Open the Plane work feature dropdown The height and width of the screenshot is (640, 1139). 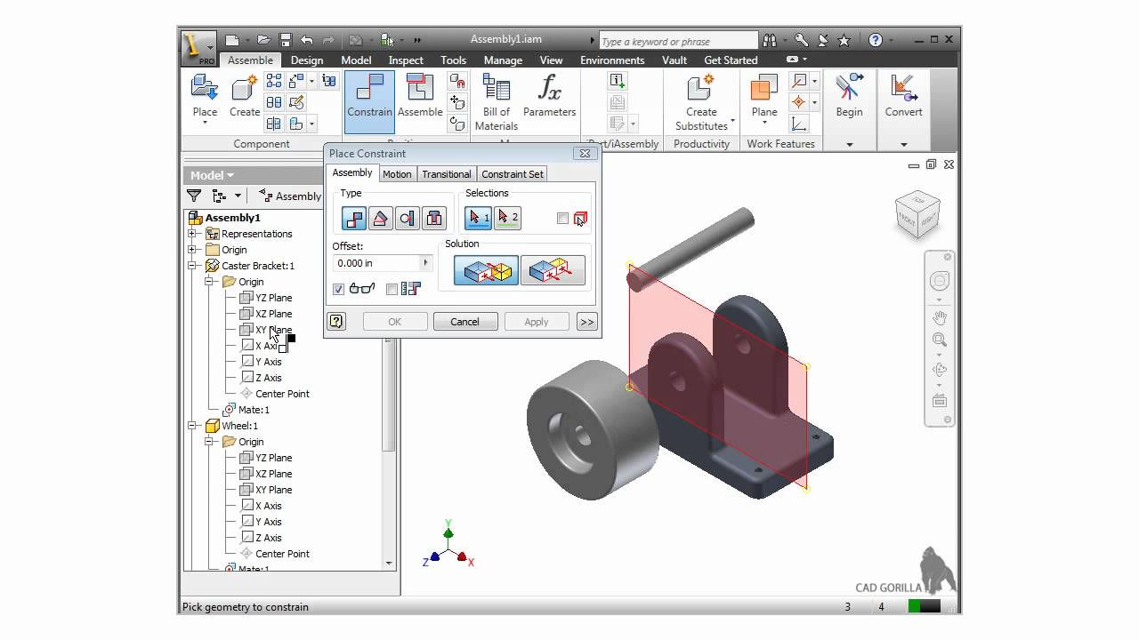click(764, 123)
